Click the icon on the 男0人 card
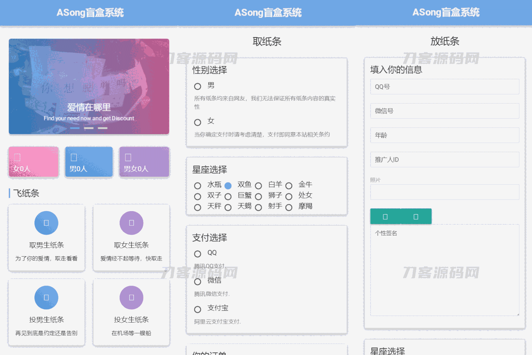The width and height of the screenshot is (532, 355). (74, 157)
